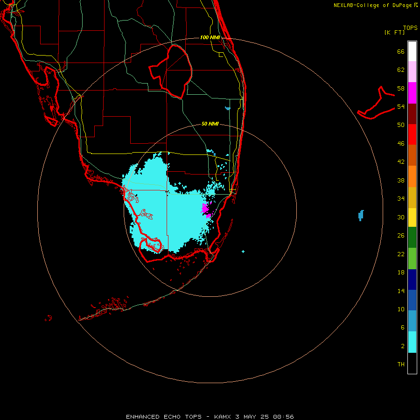Click the TH legend label
420x420 pixels.
[x=401, y=364]
